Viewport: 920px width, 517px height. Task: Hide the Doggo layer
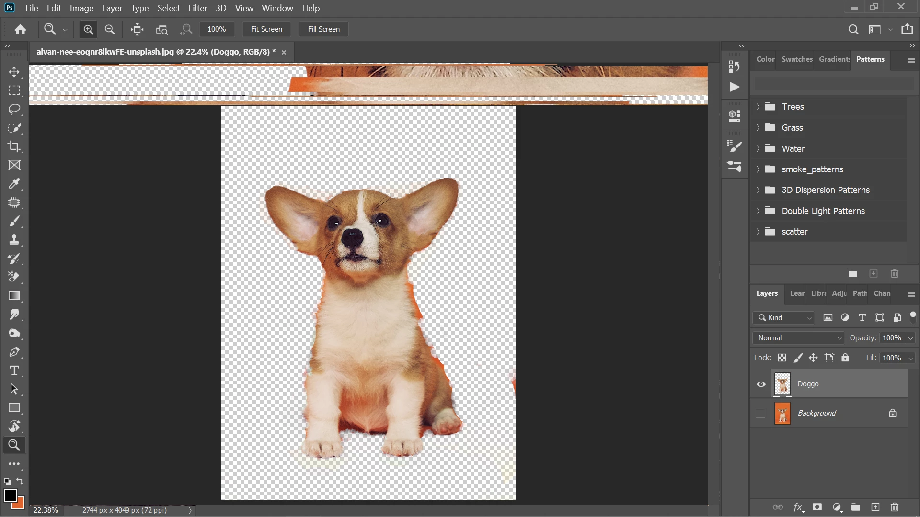[x=761, y=384]
